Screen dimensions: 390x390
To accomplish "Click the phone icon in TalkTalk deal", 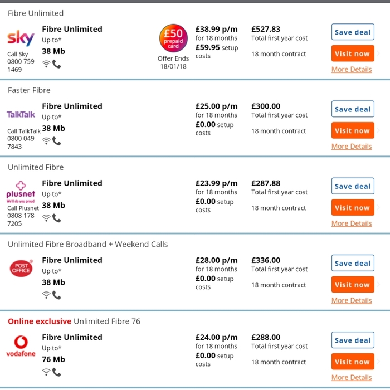I will point(57,141).
